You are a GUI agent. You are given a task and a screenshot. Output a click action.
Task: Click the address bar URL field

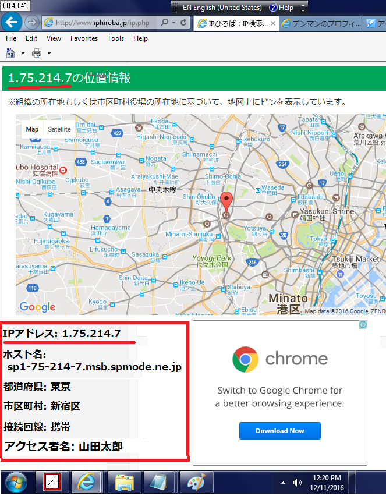tap(101, 23)
